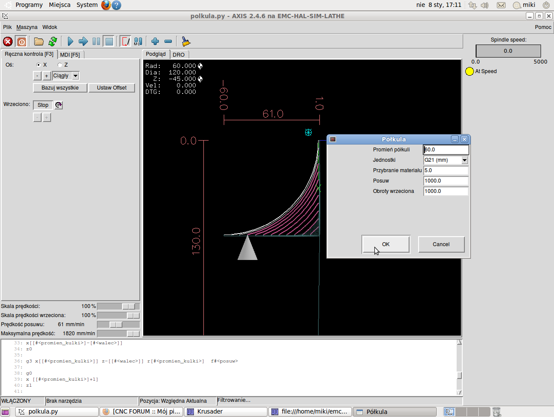Select axis Z radio button
The height and width of the screenshot is (417, 554).
[60, 65]
